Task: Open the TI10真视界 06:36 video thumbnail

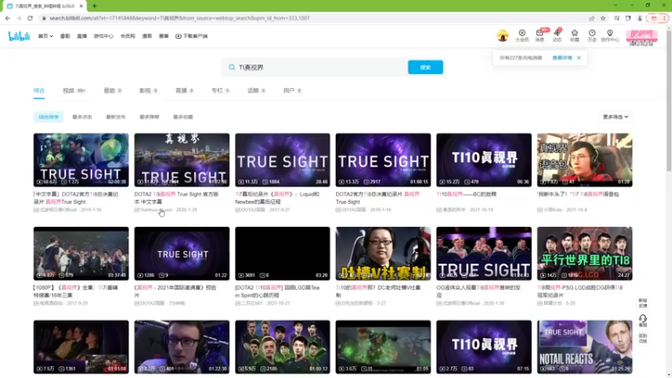Action: (x=484, y=160)
